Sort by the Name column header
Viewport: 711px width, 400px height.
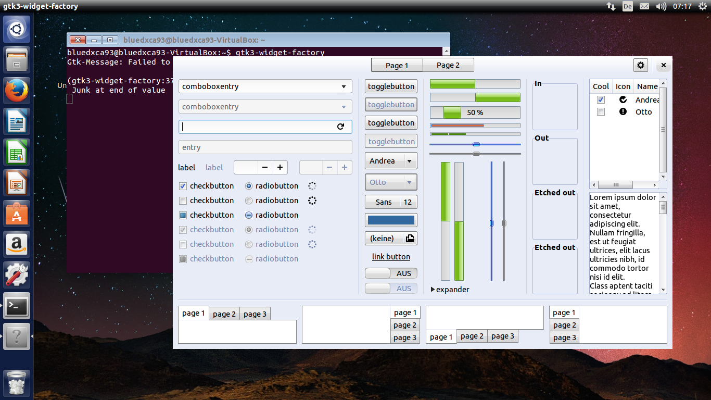[x=647, y=86]
